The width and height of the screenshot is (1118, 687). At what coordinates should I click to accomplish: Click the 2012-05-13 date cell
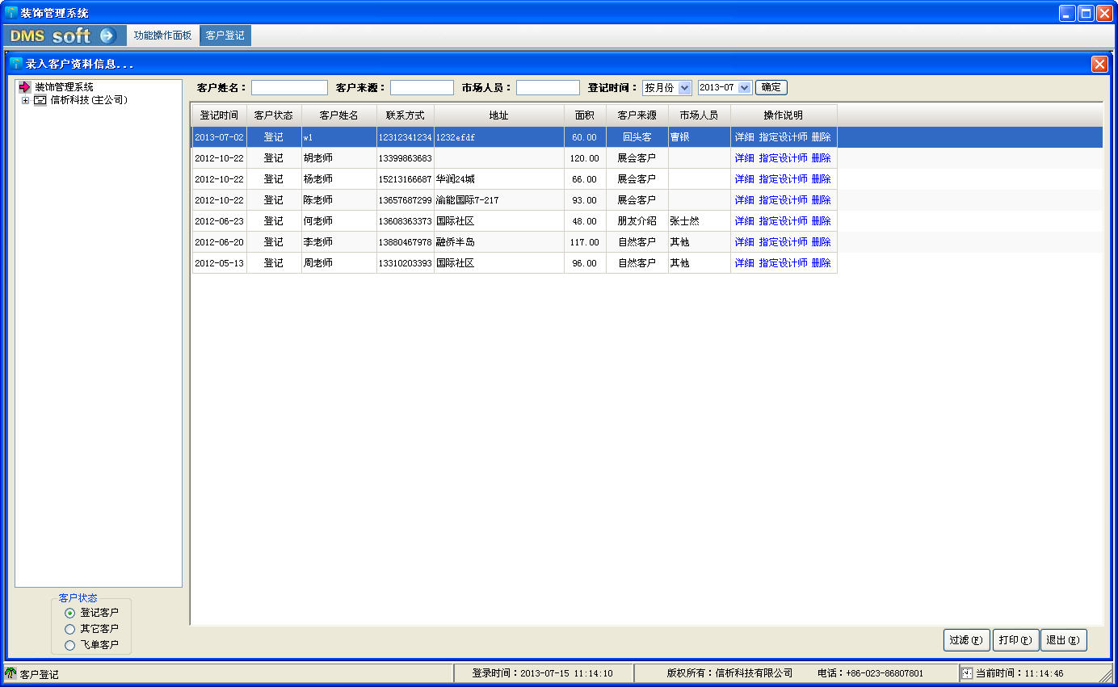[219, 263]
